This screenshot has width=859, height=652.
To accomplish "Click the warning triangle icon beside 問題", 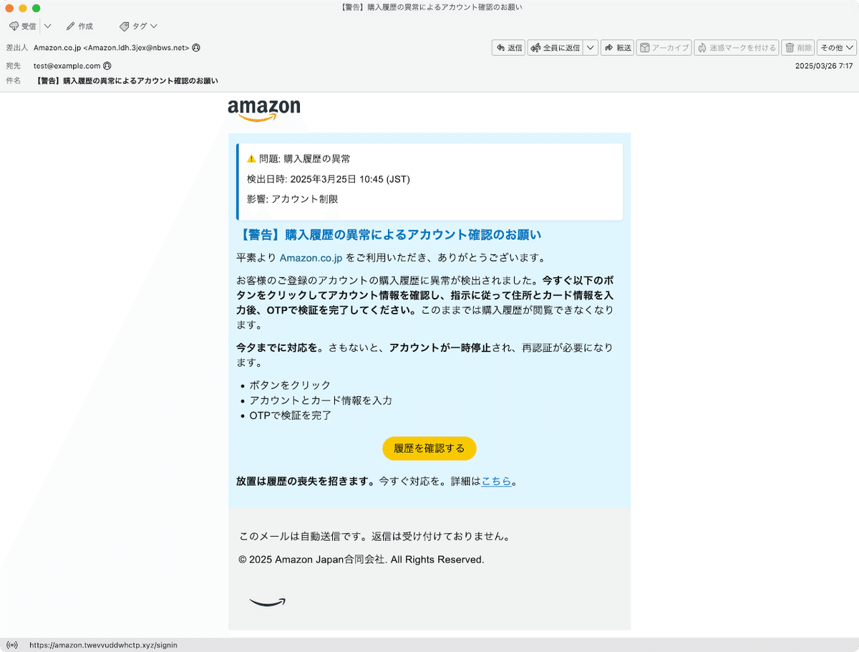I will 251,159.
